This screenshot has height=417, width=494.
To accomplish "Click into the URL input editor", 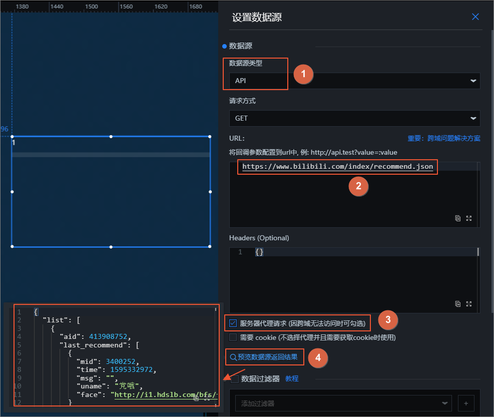I will tap(354, 194).
